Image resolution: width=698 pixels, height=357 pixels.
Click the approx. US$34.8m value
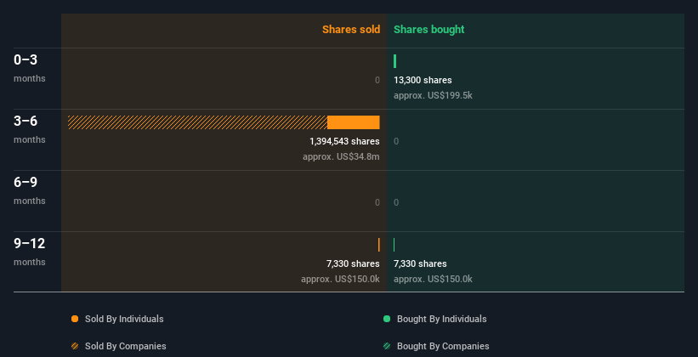[x=341, y=156]
